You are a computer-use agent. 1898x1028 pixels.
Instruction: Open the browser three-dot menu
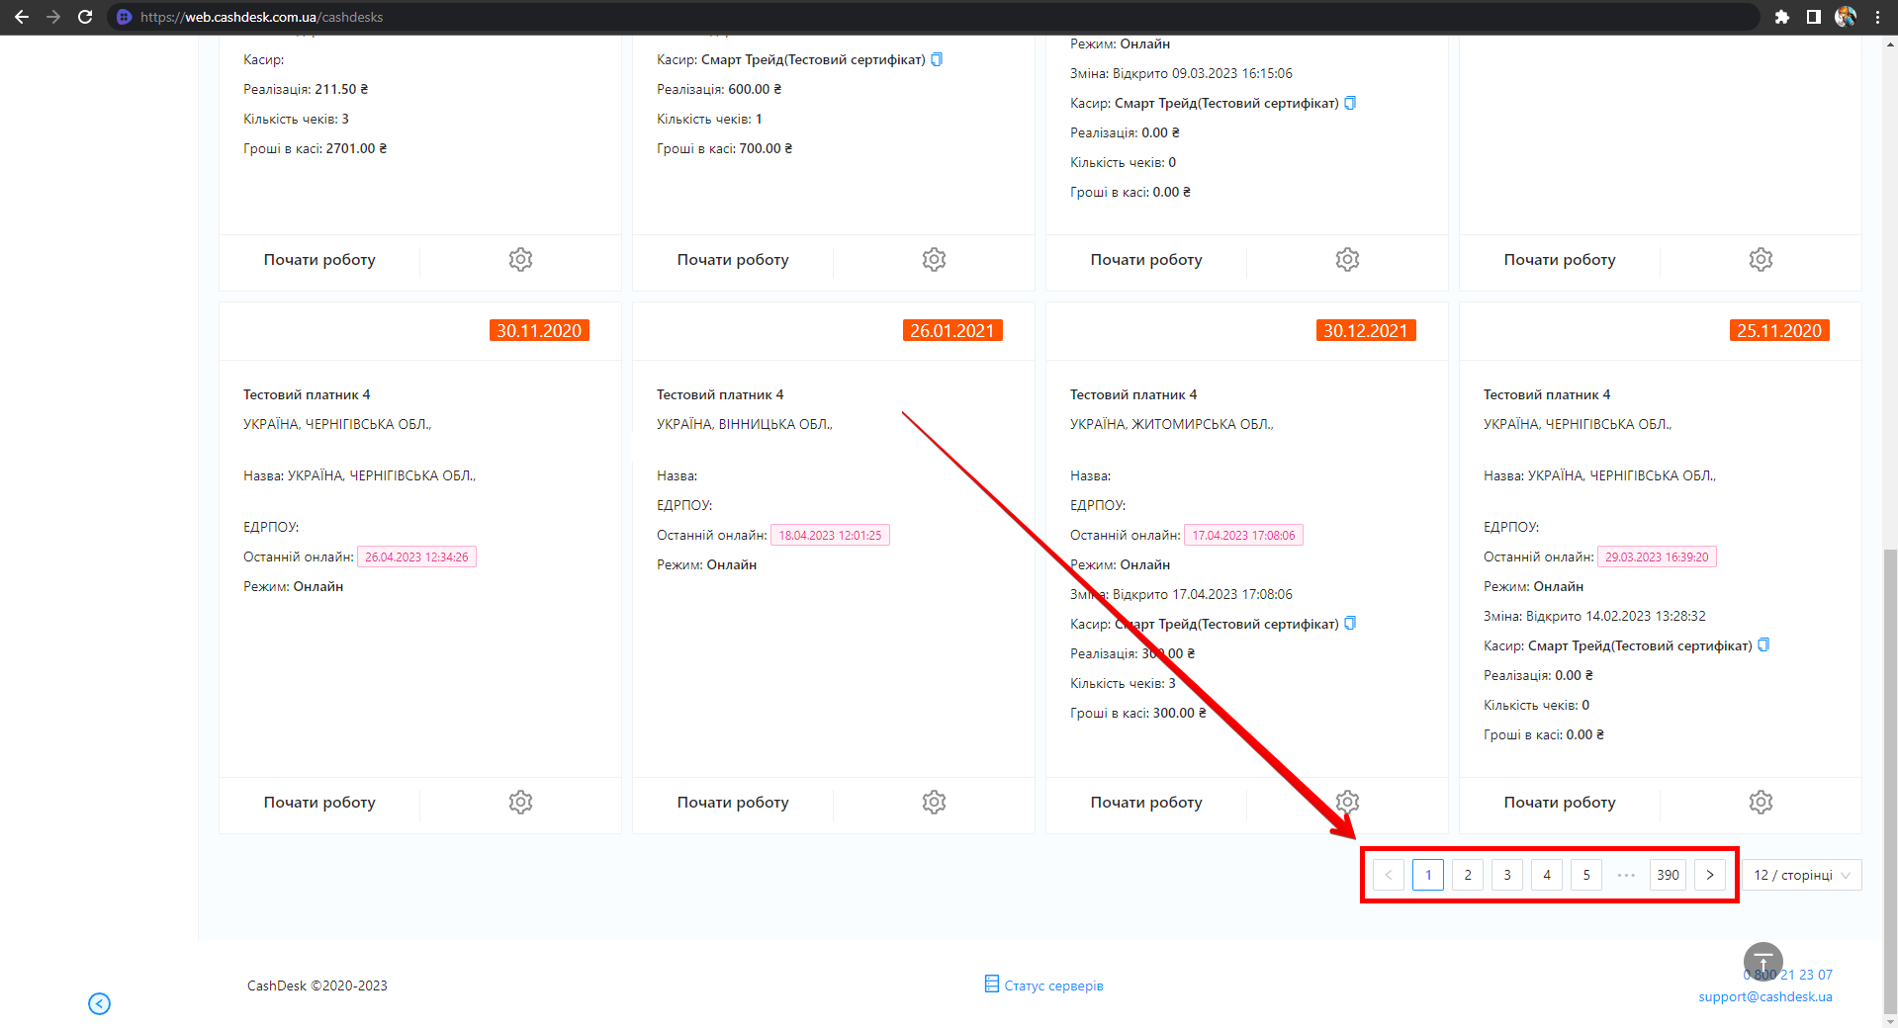1877,17
